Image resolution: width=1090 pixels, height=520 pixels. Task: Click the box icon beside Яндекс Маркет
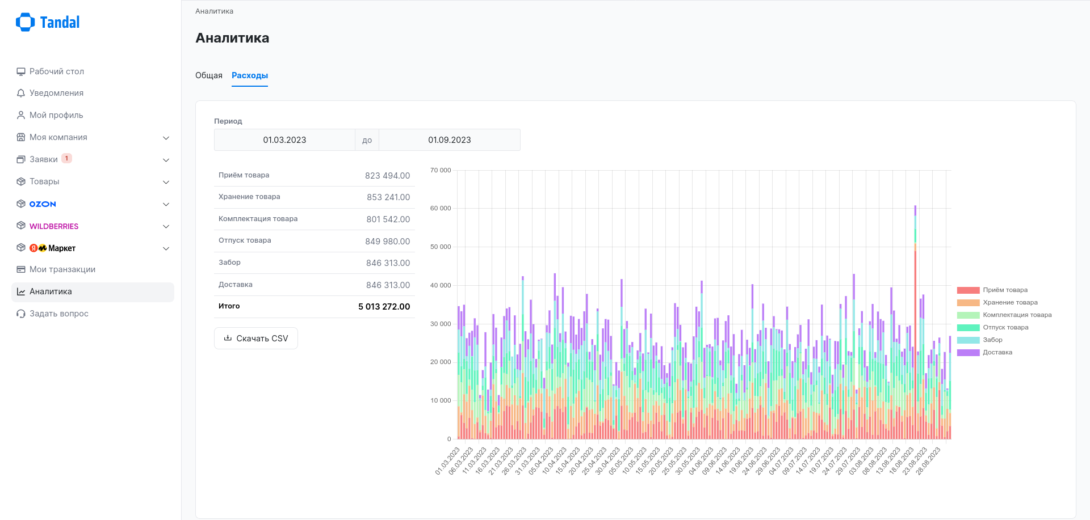[21, 248]
